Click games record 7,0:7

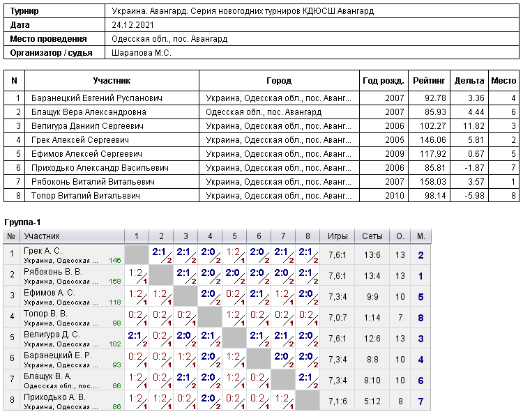pos(338,318)
